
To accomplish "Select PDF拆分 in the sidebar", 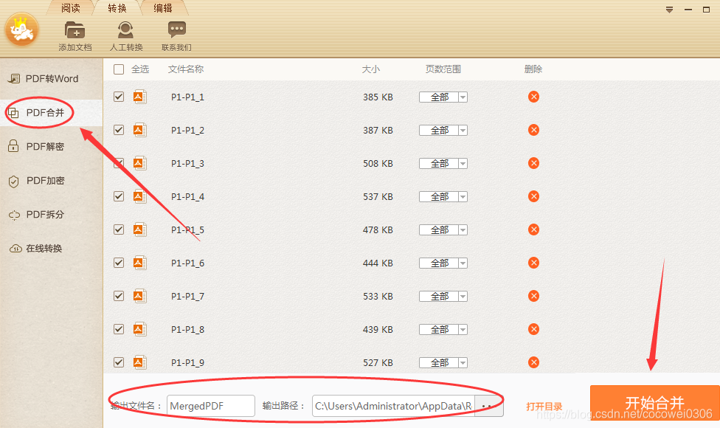I will (52, 215).
